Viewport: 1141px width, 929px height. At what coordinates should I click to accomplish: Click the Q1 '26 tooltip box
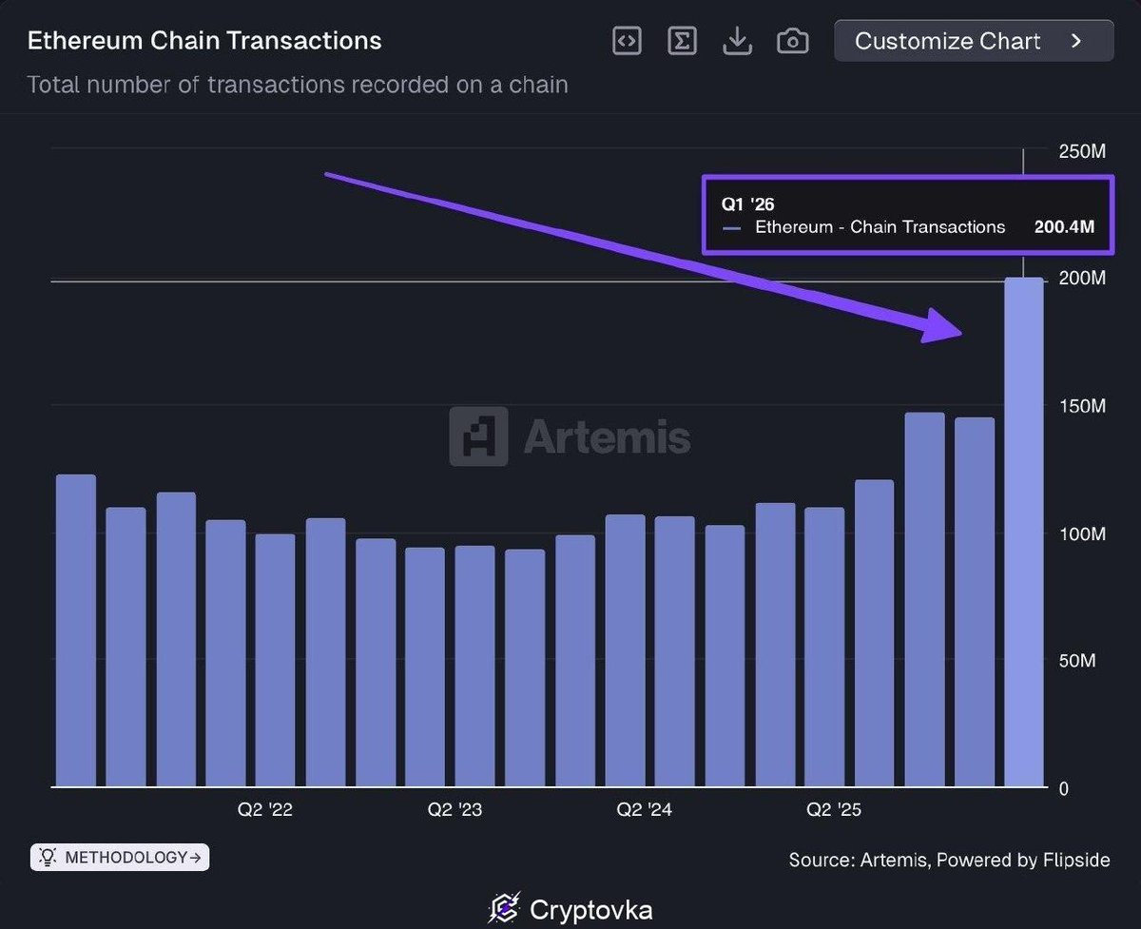(906, 215)
